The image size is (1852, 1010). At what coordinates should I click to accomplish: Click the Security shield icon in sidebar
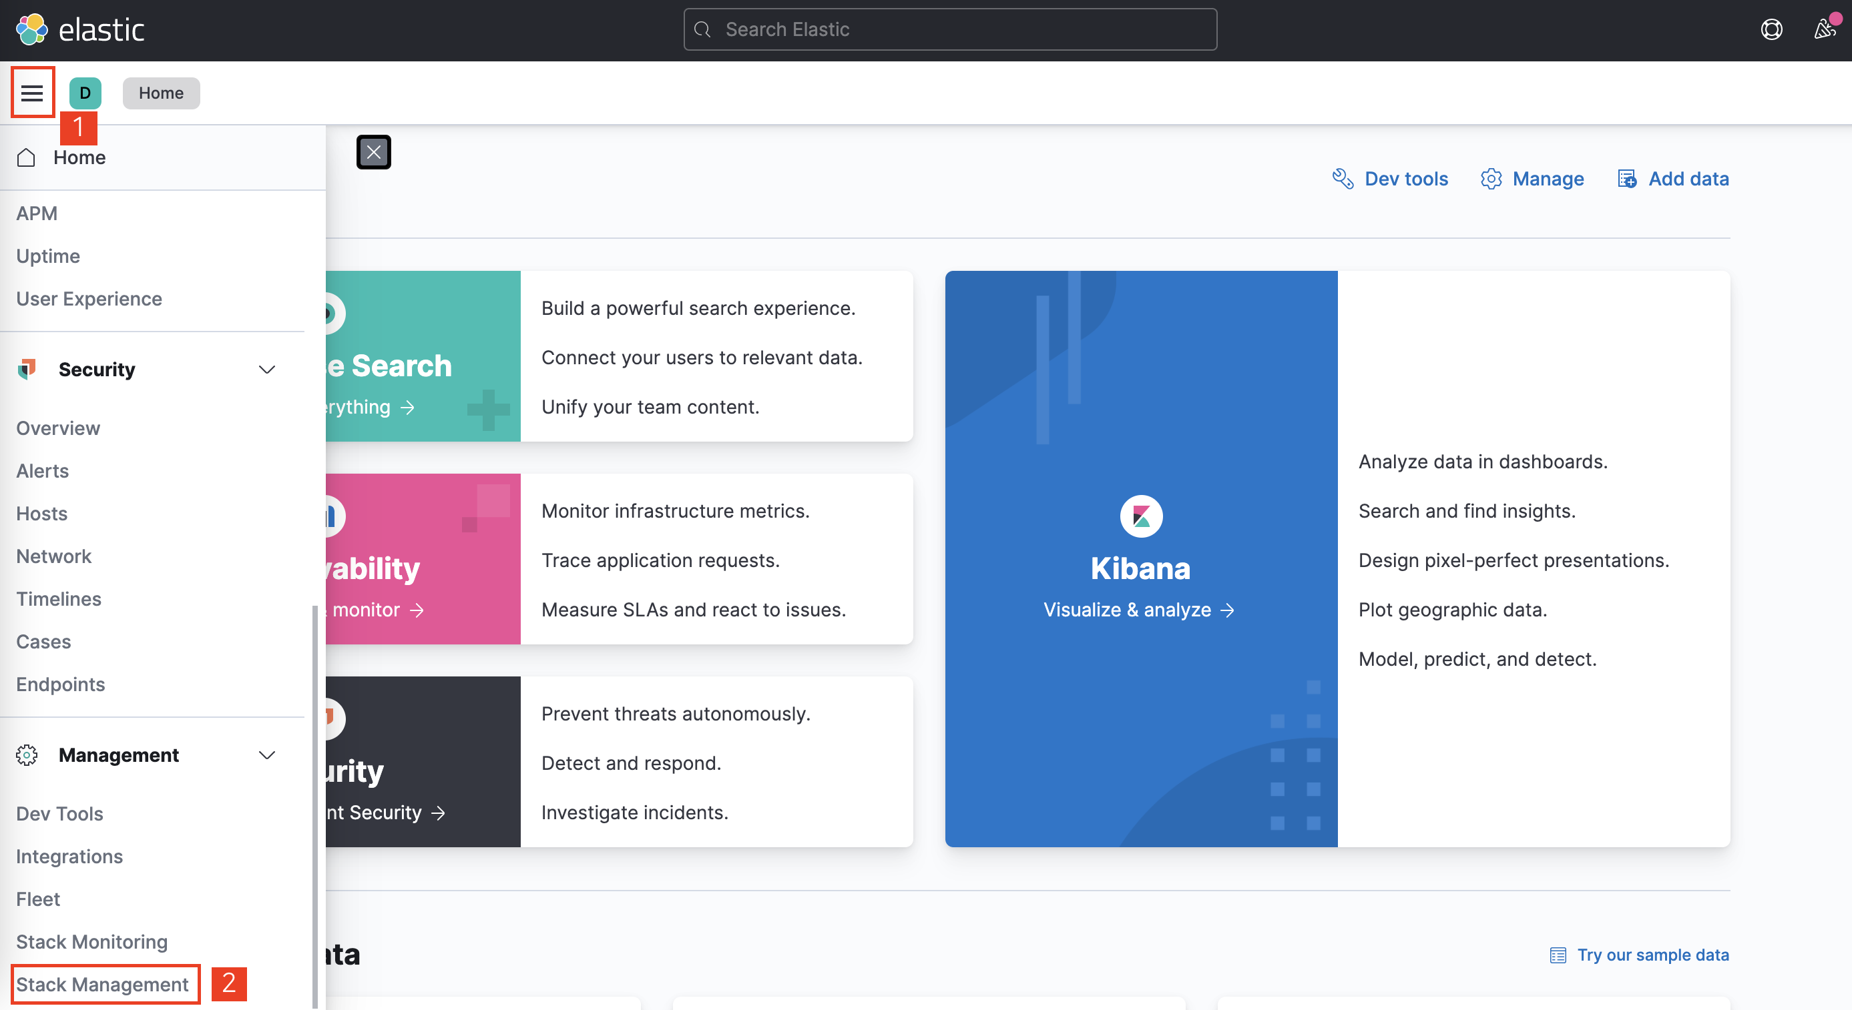click(27, 369)
